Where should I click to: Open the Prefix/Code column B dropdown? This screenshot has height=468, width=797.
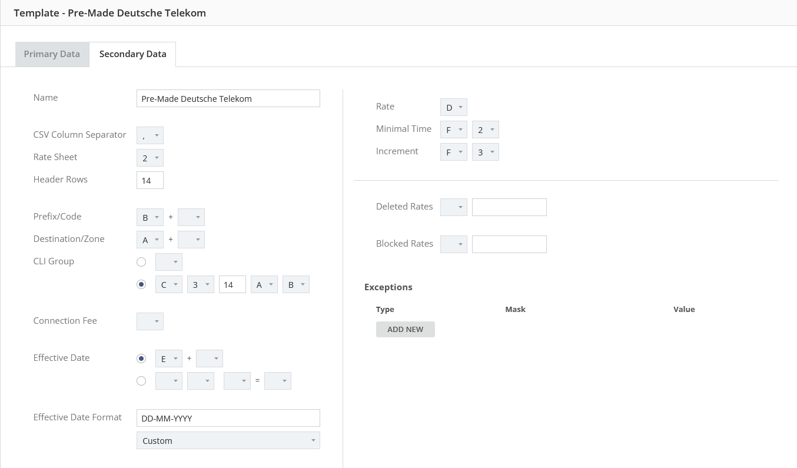(150, 217)
